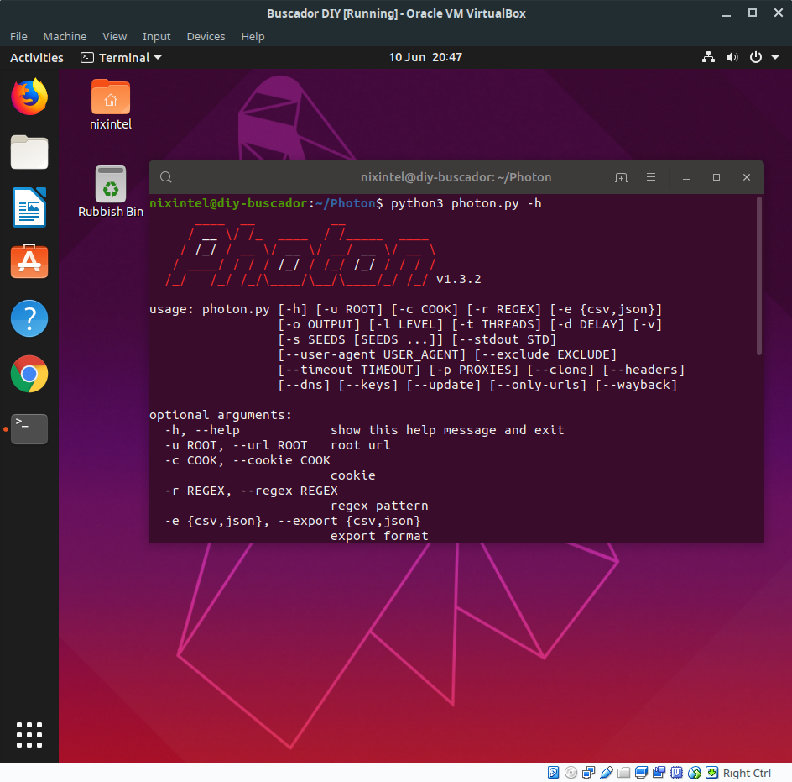Open VirtualBox Devices menu
This screenshot has width=792, height=782.
tap(206, 36)
